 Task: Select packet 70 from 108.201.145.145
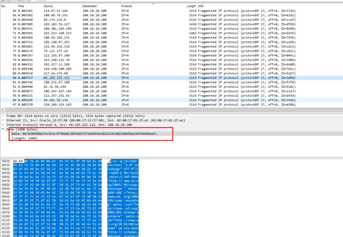[171, 29]
